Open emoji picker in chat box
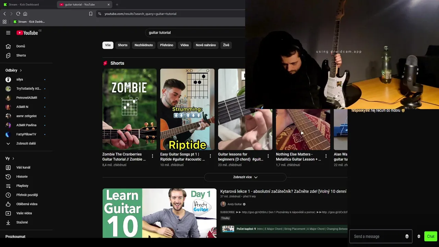 pyautogui.click(x=407, y=236)
